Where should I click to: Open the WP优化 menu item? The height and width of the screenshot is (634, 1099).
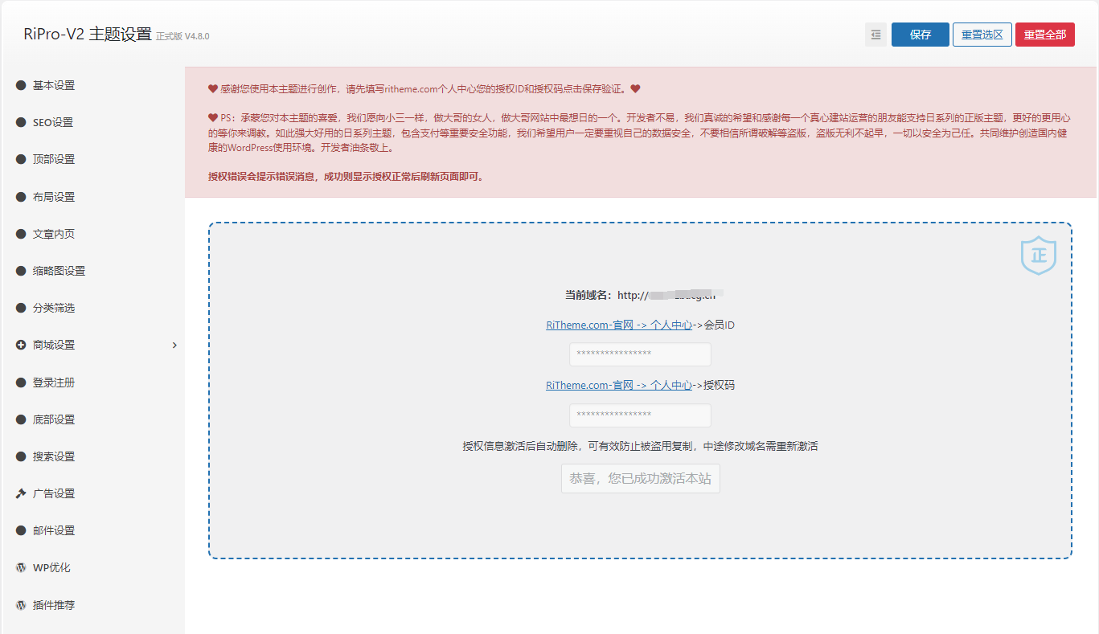92,567
